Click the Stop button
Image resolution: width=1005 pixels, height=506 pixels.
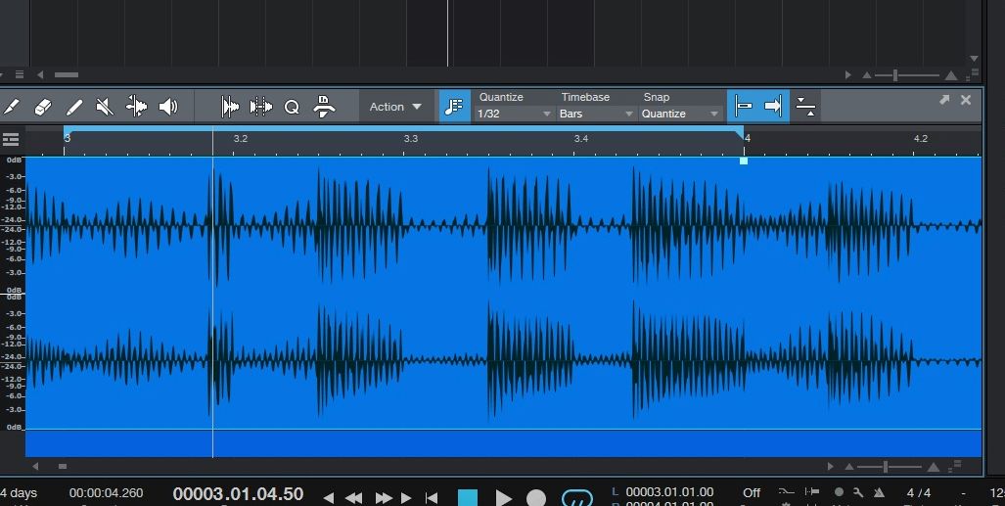[468, 497]
